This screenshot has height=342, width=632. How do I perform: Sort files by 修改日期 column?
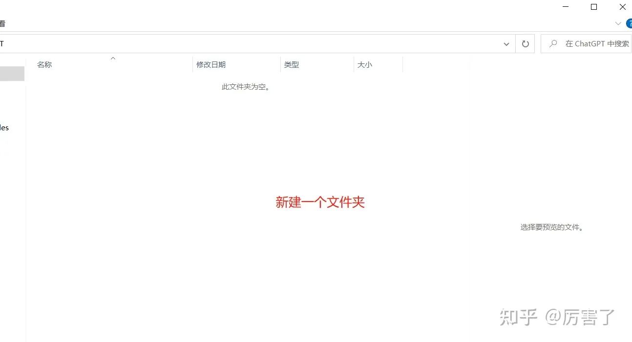coord(237,64)
